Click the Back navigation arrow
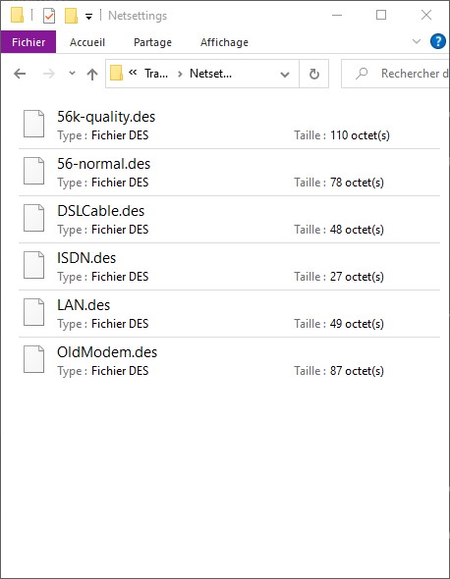The width and height of the screenshot is (450, 579). (20, 74)
